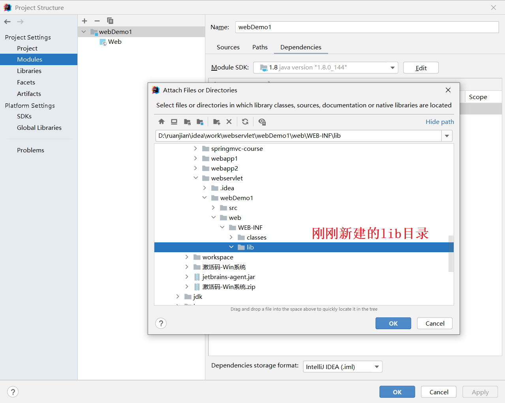Click OK in Project Structure window
This screenshot has height=403, width=505.
click(x=397, y=392)
